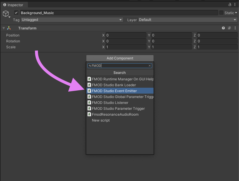
Task: Open the Transform component's more options menu
Action: point(235,28)
